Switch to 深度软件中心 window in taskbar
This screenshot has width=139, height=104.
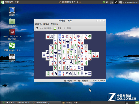pos(41,103)
